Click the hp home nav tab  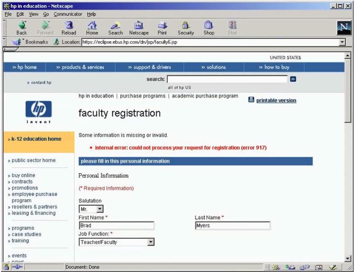[24, 67]
